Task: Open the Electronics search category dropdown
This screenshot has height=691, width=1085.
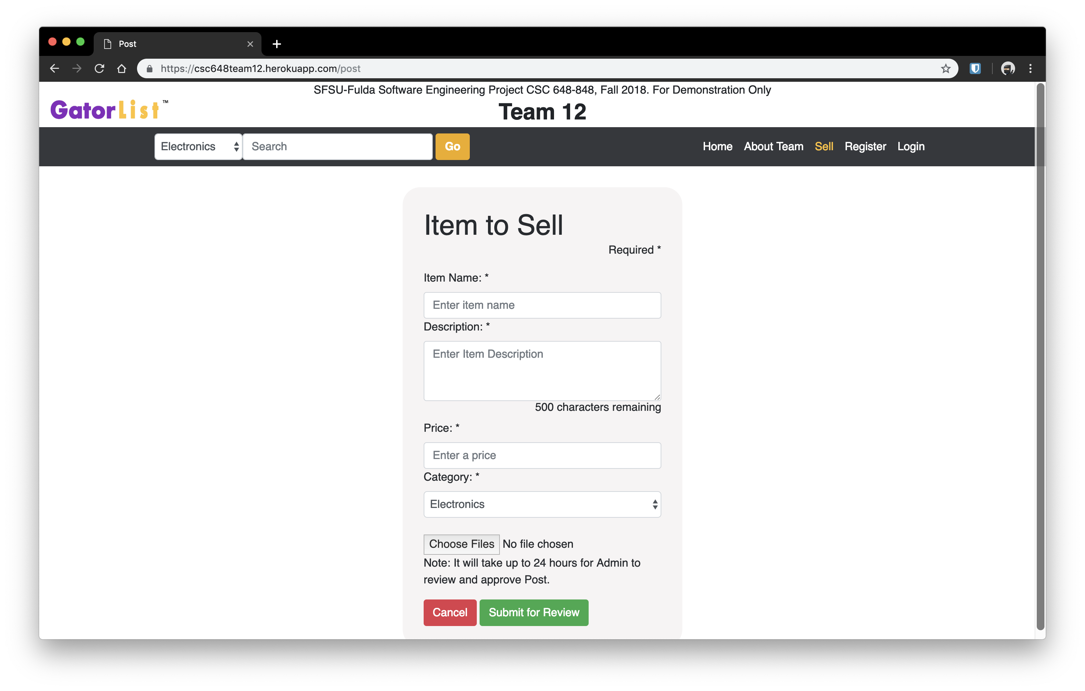Action: pyautogui.click(x=198, y=146)
